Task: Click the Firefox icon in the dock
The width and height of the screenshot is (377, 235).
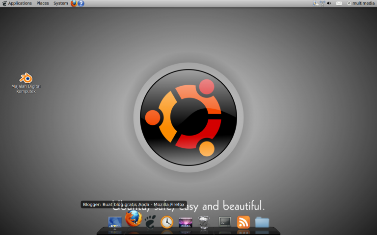Action: (x=134, y=218)
